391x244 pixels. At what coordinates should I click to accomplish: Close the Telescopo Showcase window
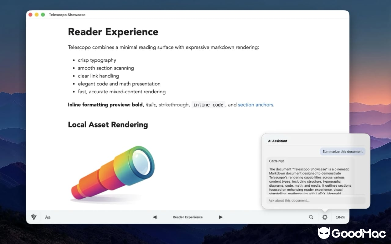[31, 15]
